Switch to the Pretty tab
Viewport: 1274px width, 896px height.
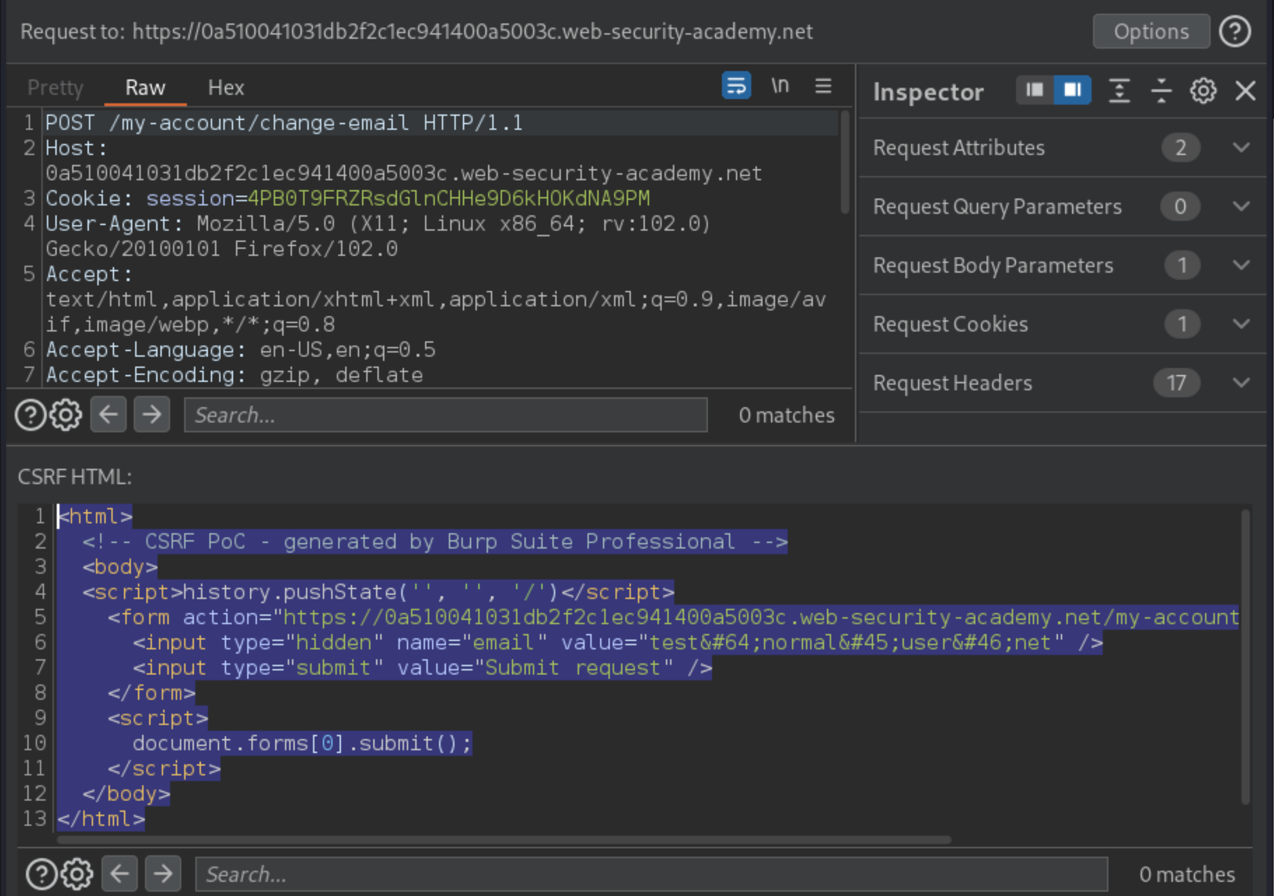55,87
